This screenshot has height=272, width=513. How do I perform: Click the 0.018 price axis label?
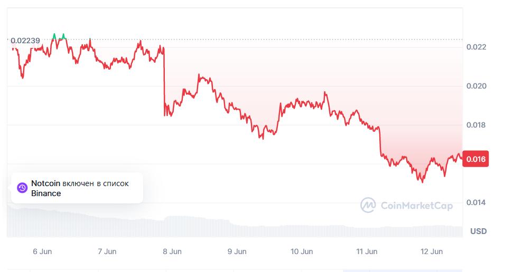pos(477,125)
